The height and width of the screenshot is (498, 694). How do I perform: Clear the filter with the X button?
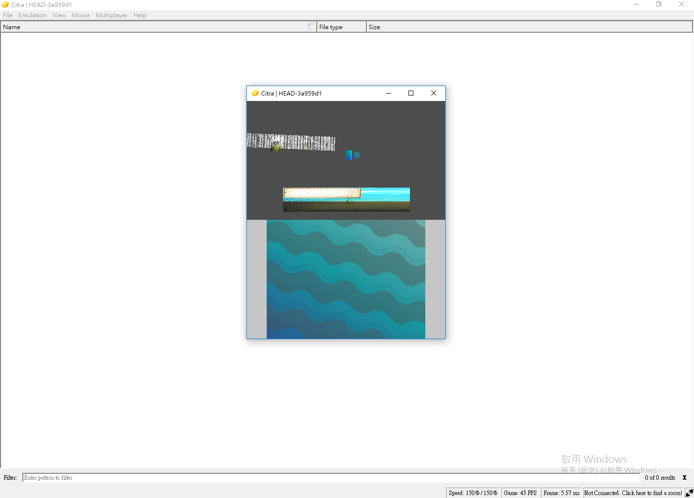point(685,478)
